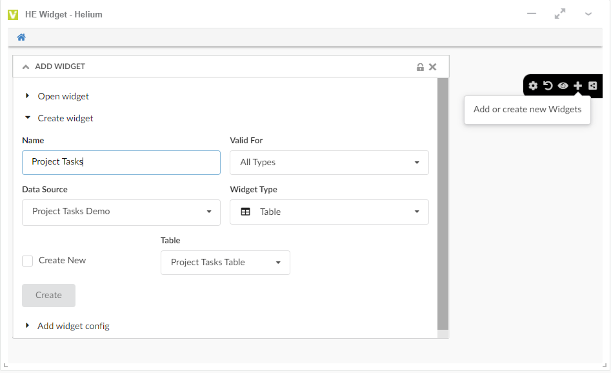
Task: Click the undo/reset arrow icon
Action: point(548,86)
